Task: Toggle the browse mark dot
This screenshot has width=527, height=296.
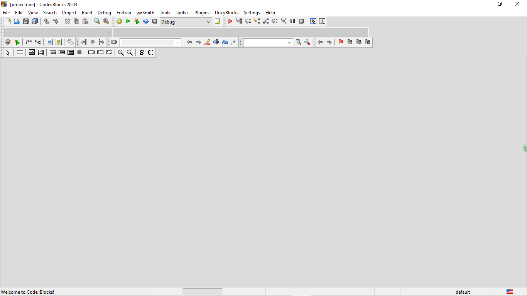Action: pos(93,42)
